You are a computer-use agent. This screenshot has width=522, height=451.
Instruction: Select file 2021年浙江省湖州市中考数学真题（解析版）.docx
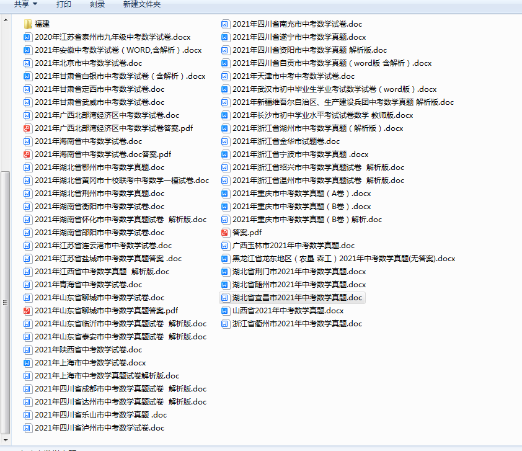312,128
